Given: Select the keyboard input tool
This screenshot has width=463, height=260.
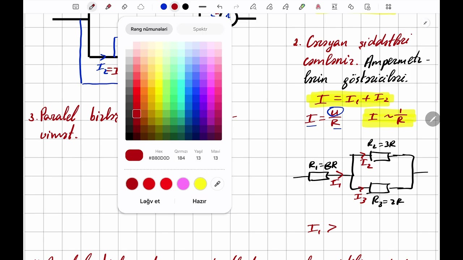Looking at the screenshot, I should (x=76, y=7).
